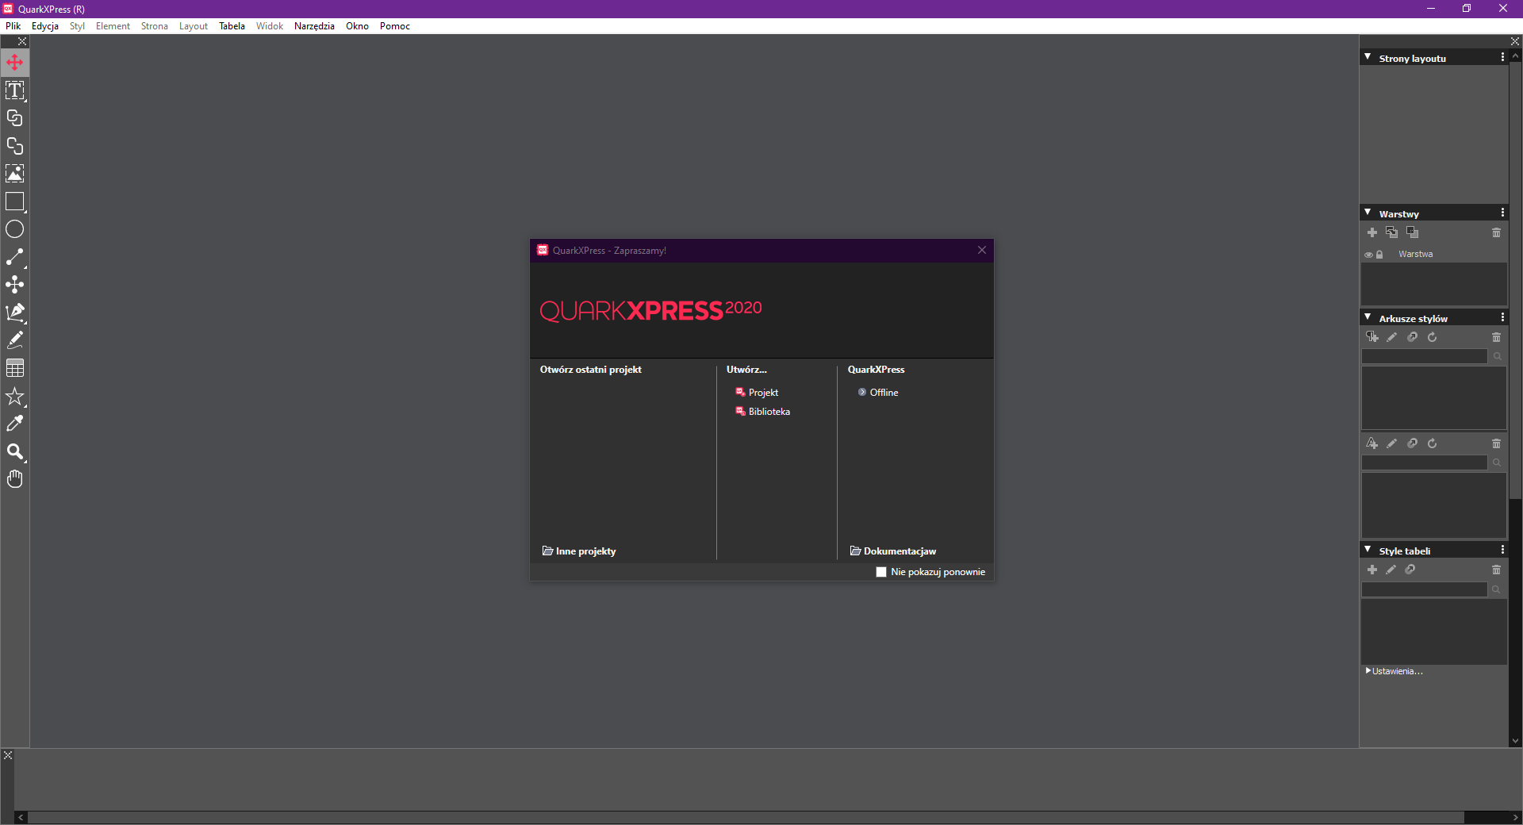Select the Pan hand tool
Image resolution: width=1523 pixels, height=825 pixels.
pyautogui.click(x=15, y=479)
